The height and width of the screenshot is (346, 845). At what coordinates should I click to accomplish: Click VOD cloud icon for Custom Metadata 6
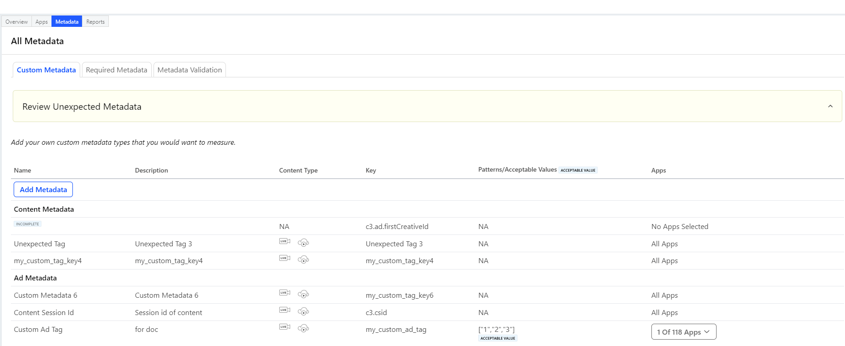pyautogui.click(x=303, y=294)
